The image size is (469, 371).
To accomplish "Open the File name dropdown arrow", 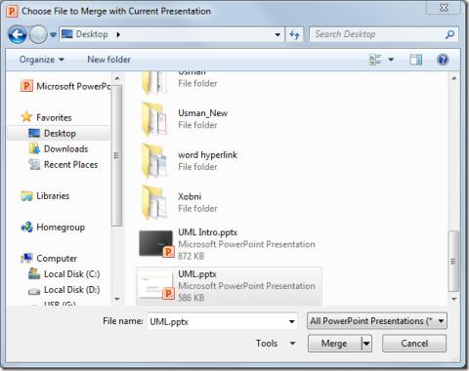I will (x=292, y=321).
